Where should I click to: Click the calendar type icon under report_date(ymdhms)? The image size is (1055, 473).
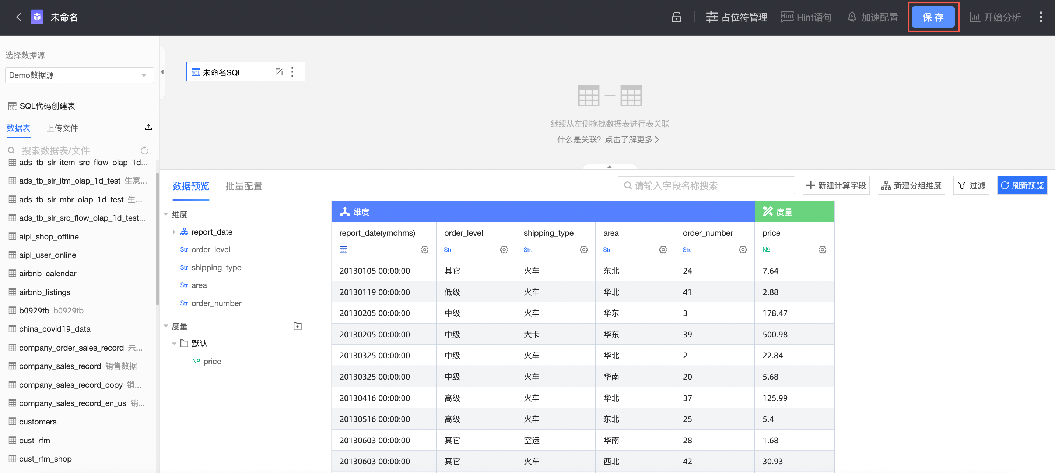[x=343, y=250]
